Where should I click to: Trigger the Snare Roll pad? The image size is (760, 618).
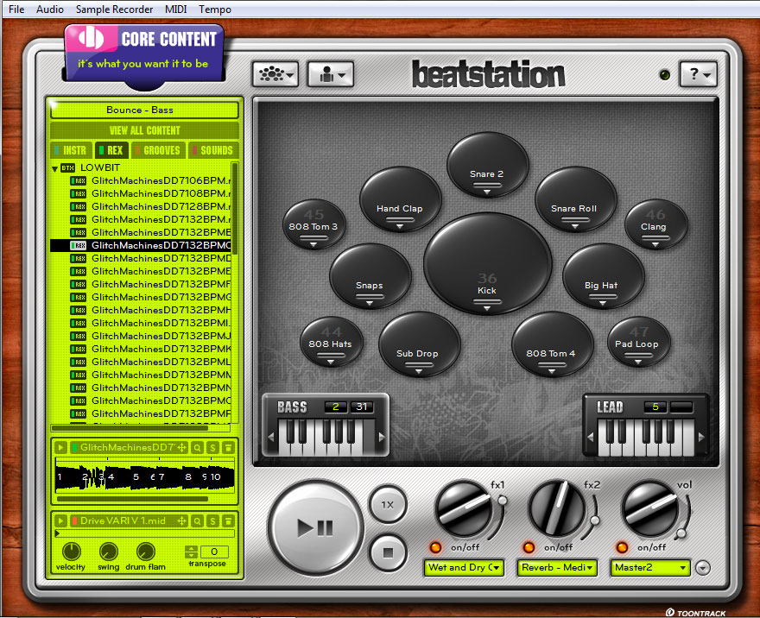[x=575, y=199]
